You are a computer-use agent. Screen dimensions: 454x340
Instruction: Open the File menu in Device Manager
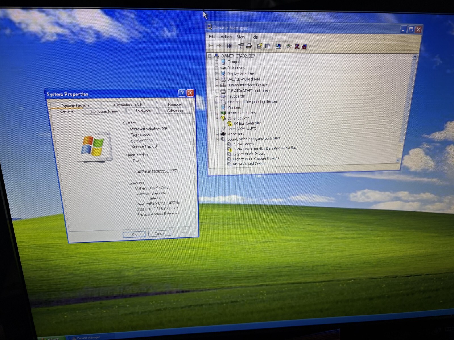[x=212, y=37]
